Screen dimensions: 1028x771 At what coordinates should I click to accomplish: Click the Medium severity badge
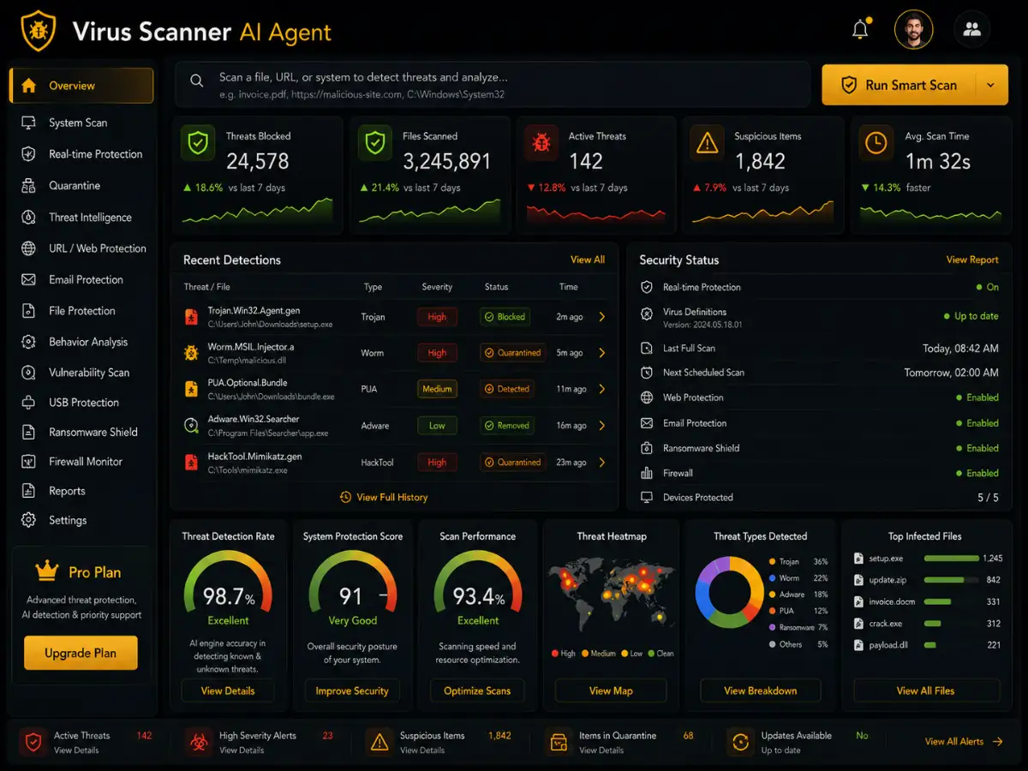pos(437,389)
